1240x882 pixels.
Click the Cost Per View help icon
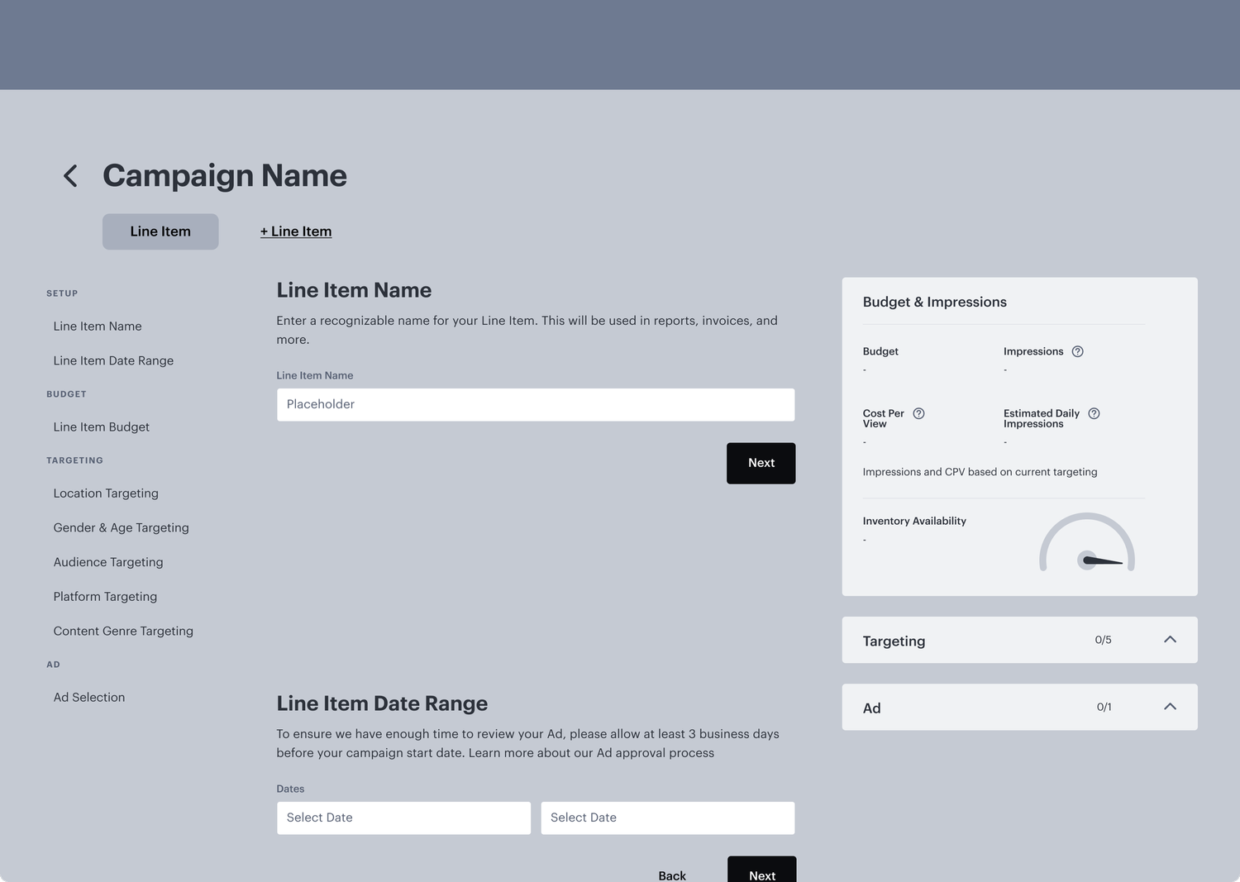[x=918, y=413]
